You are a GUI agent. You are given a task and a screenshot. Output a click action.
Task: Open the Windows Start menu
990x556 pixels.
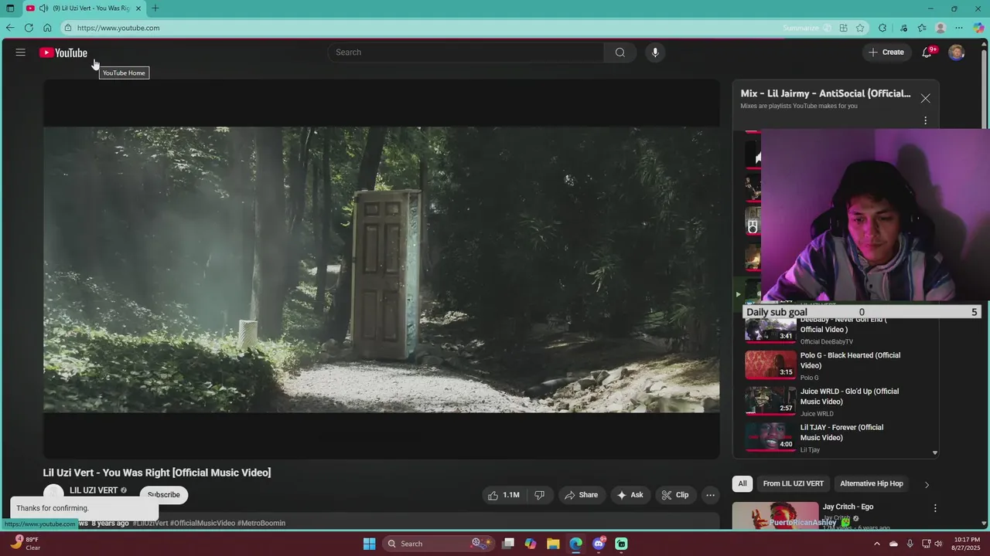(370, 544)
